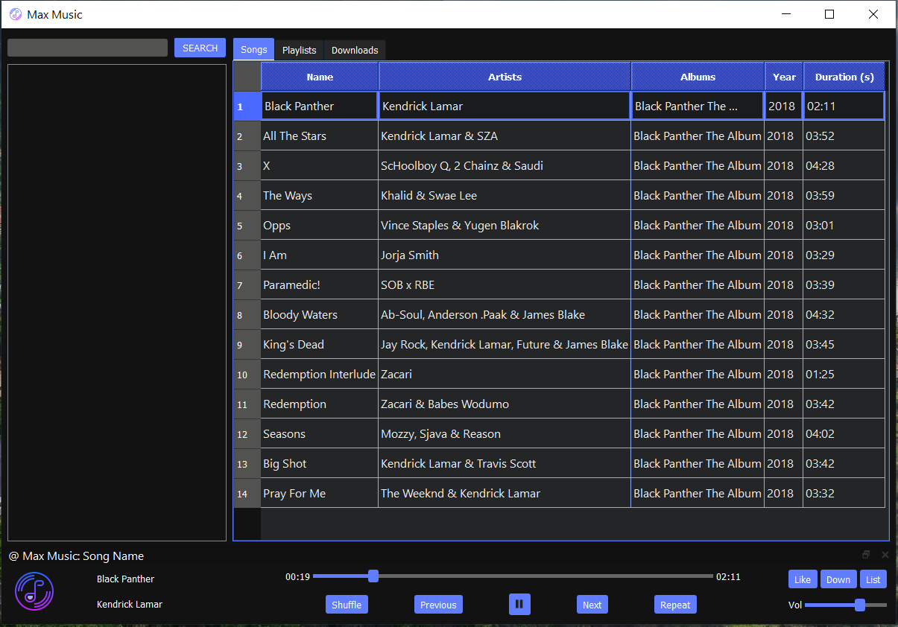Select the song 'All The Stars'
Image resolution: width=898 pixels, height=627 pixels.
[x=319, y=136]
